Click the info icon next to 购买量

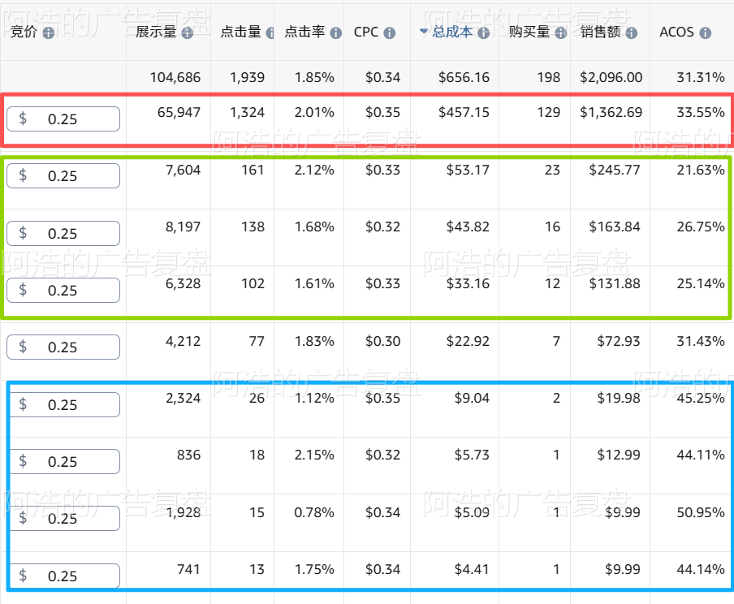pos(561,32)
